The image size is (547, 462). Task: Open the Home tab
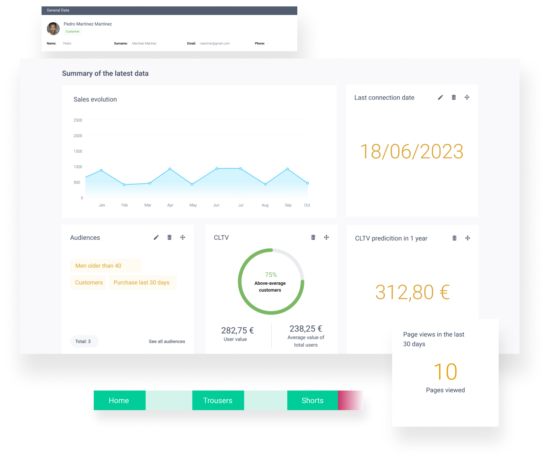tap(119, 400)
